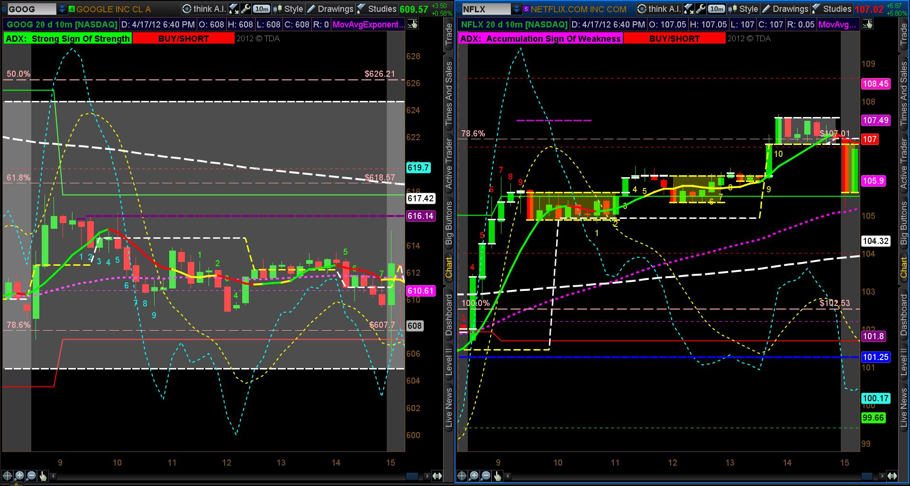Click the 101.25 blue price bubble on NFLX axis
The height and width of the screenshot is (486, 910).
(x=876, y=357)
